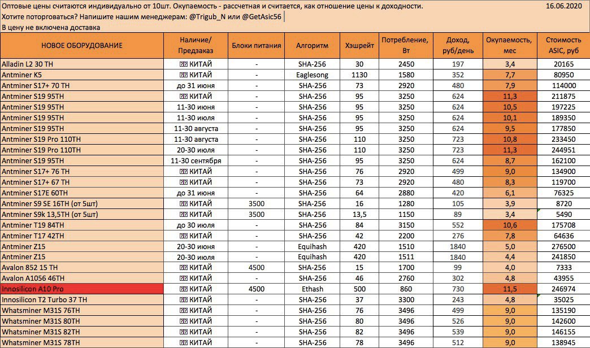Click the "НОВОЕ ОБОРУДОВАНИЕ" header cell
The width and height of the screenshot is (590, 348).
pyautogui.click(x=81, y=46)
